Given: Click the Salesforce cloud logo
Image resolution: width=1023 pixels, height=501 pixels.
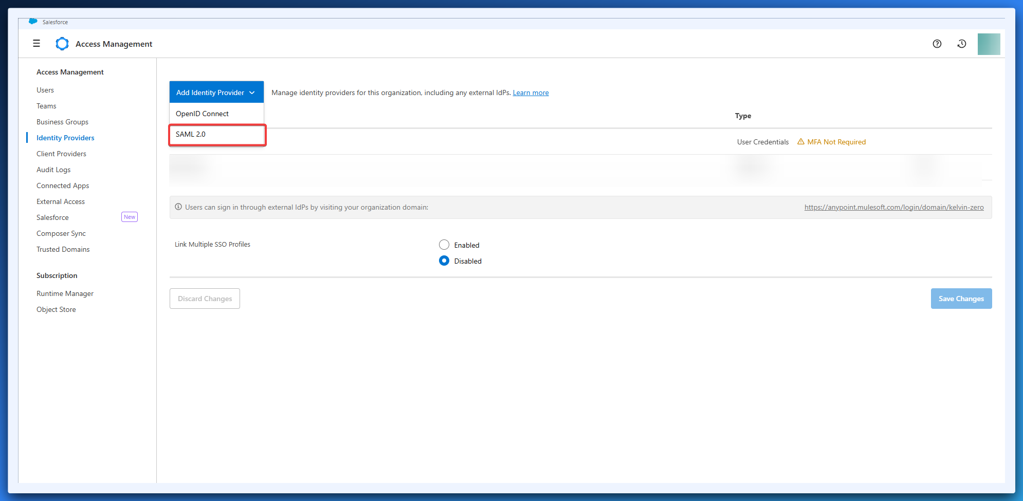Looking at the screenshot, I should coord(33,22).
